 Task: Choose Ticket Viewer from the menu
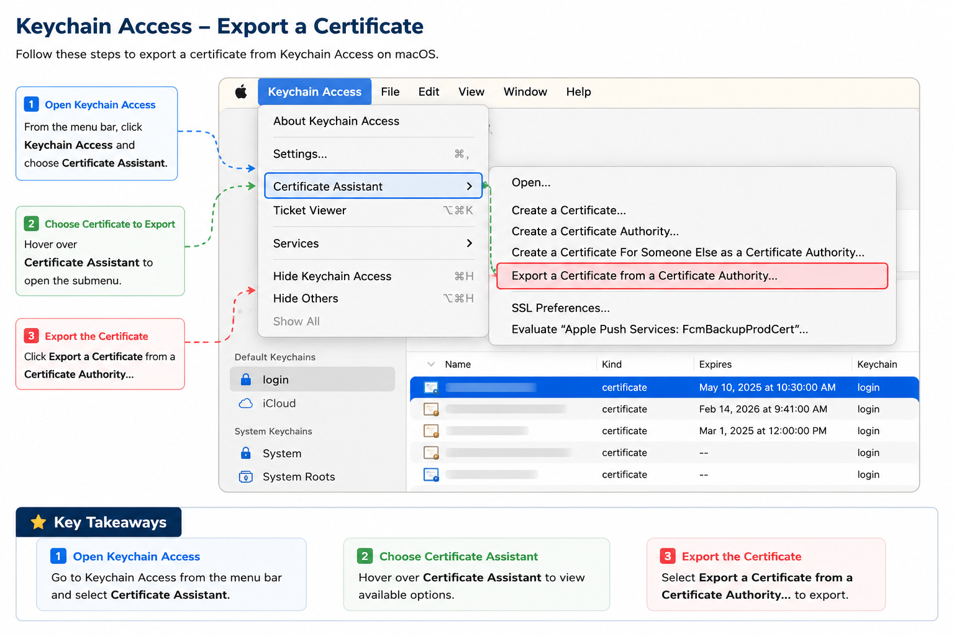(x=373, y=211)
